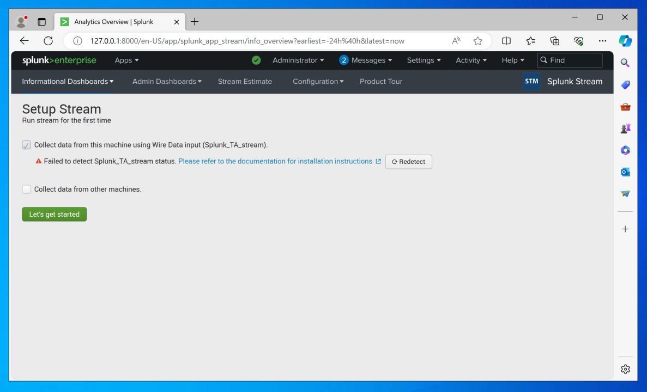Screen dimensions: 647x392
Task: Close the Analytics Overview tab
Action: [177, 22]
